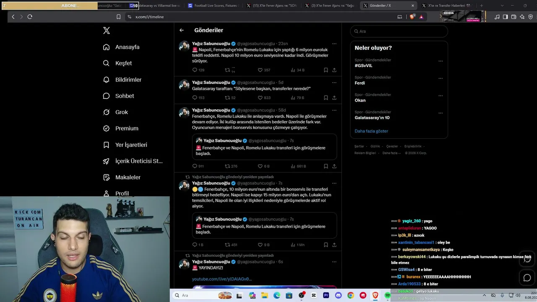Open more options for #GSvVIL trend
537x302 pixels.
(441, 61)
